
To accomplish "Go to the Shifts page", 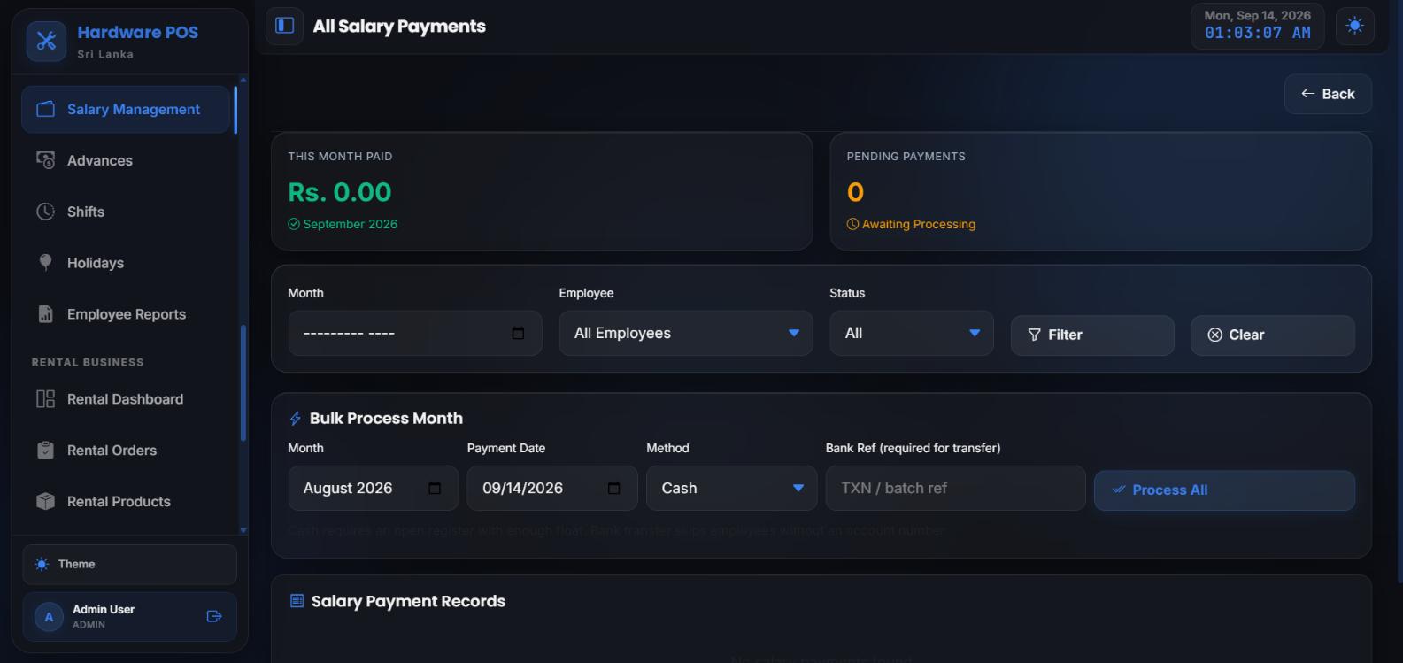I will (126, 212).
